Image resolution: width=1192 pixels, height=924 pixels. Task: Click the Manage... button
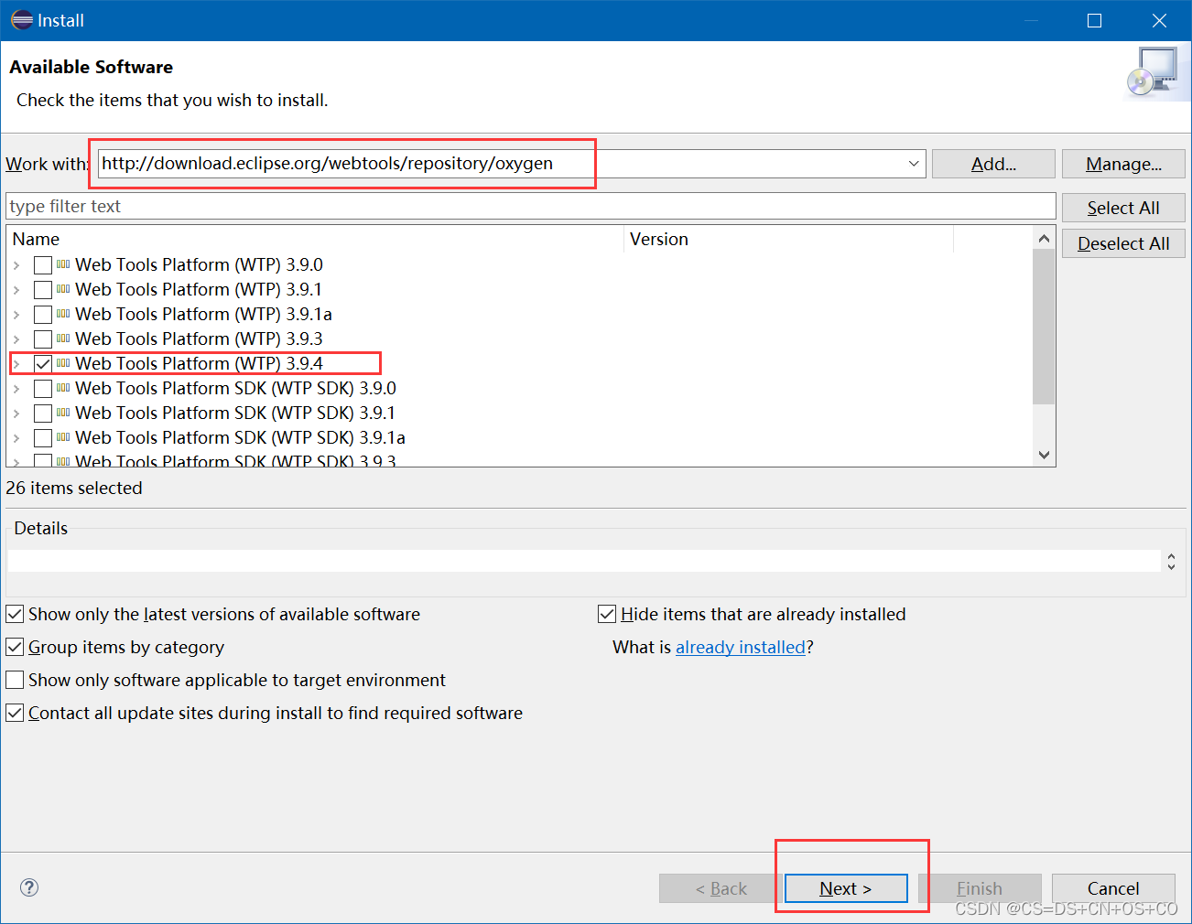(x=1123, y=164)
